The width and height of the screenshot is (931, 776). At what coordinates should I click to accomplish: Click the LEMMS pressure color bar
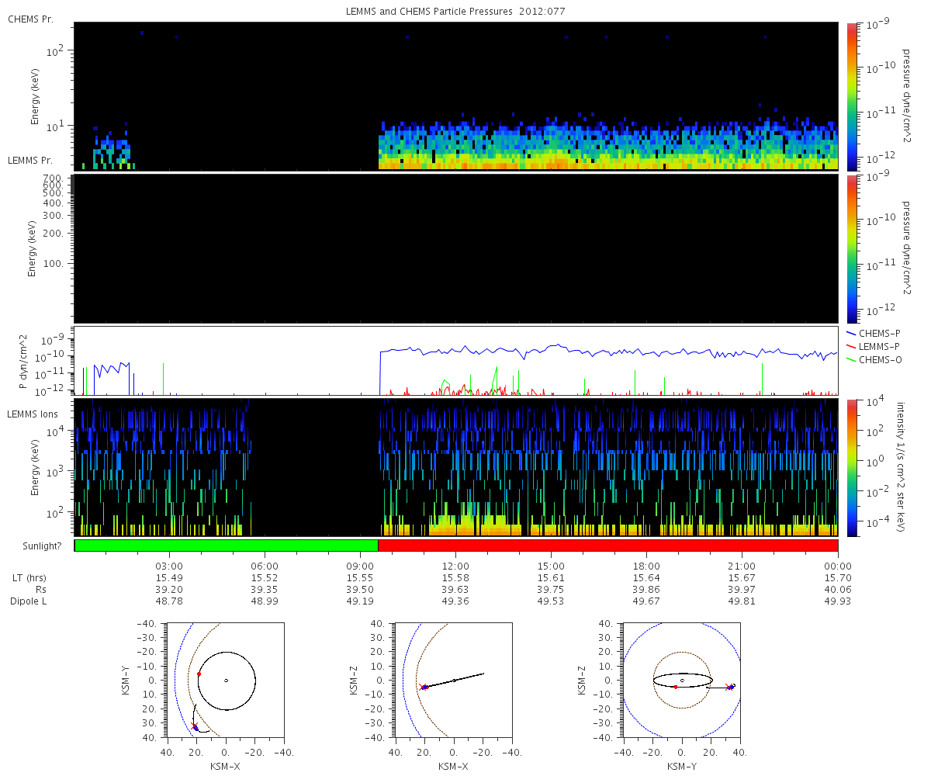852,248
